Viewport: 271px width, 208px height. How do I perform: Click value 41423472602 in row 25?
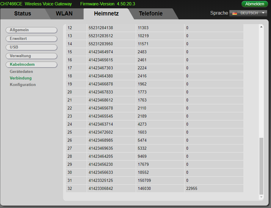(101, 132)
